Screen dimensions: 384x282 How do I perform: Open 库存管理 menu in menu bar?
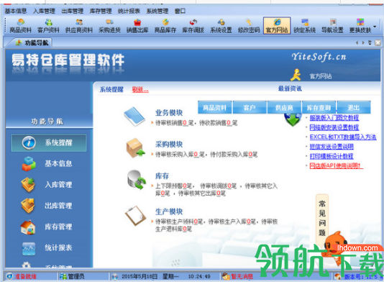pos(101,11)
